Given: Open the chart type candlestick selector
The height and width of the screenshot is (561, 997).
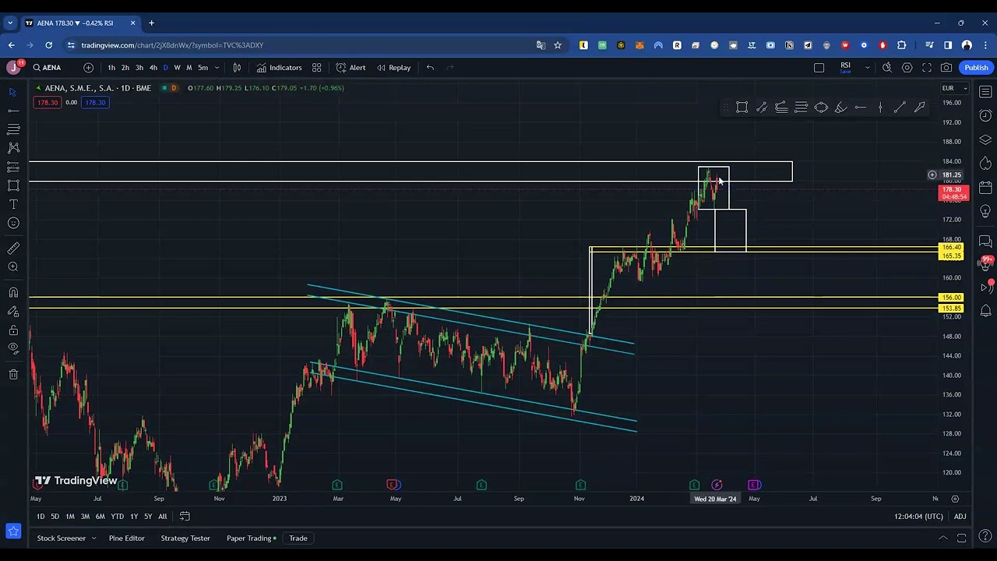Looking at the screenshot, I should 237,68.
